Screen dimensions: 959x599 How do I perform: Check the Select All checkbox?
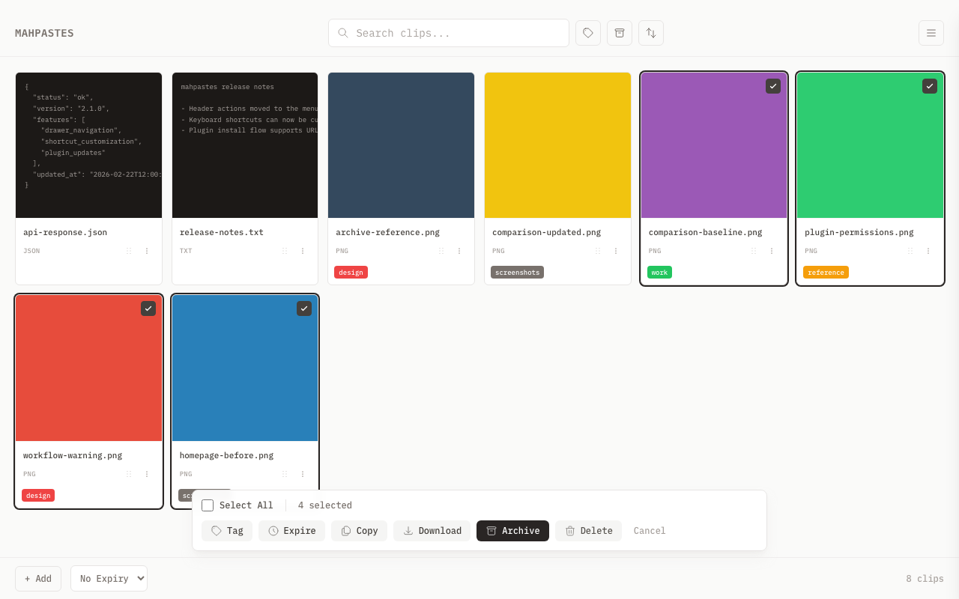pyautogui.click(x=208, y=505)
